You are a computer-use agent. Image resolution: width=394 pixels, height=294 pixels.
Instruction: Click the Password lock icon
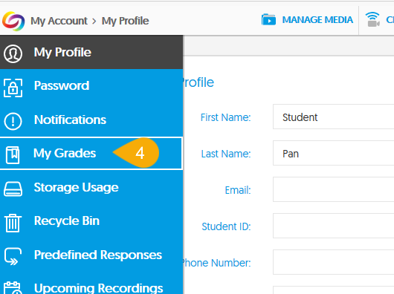coord(13,88)
